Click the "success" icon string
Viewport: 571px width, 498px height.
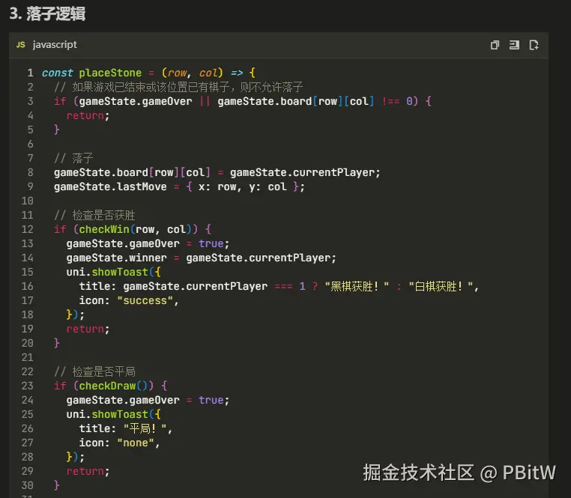click(x=145, y=301)
